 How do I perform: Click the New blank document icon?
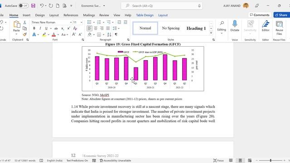[x=58, y=6]
